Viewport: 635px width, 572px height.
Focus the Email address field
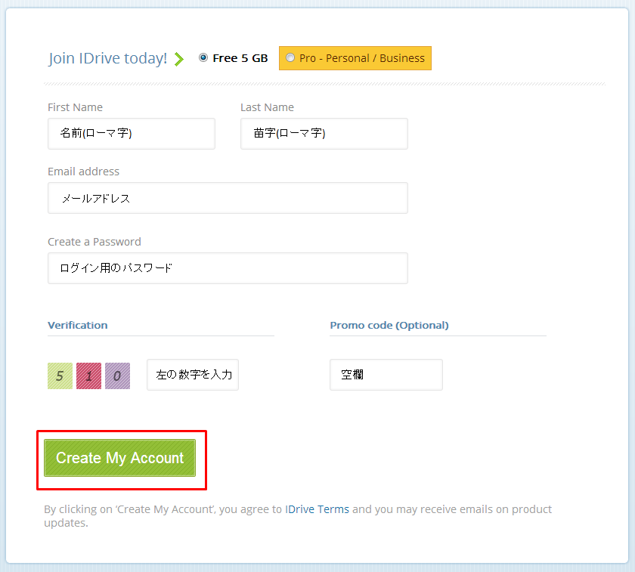coord(228,198)
